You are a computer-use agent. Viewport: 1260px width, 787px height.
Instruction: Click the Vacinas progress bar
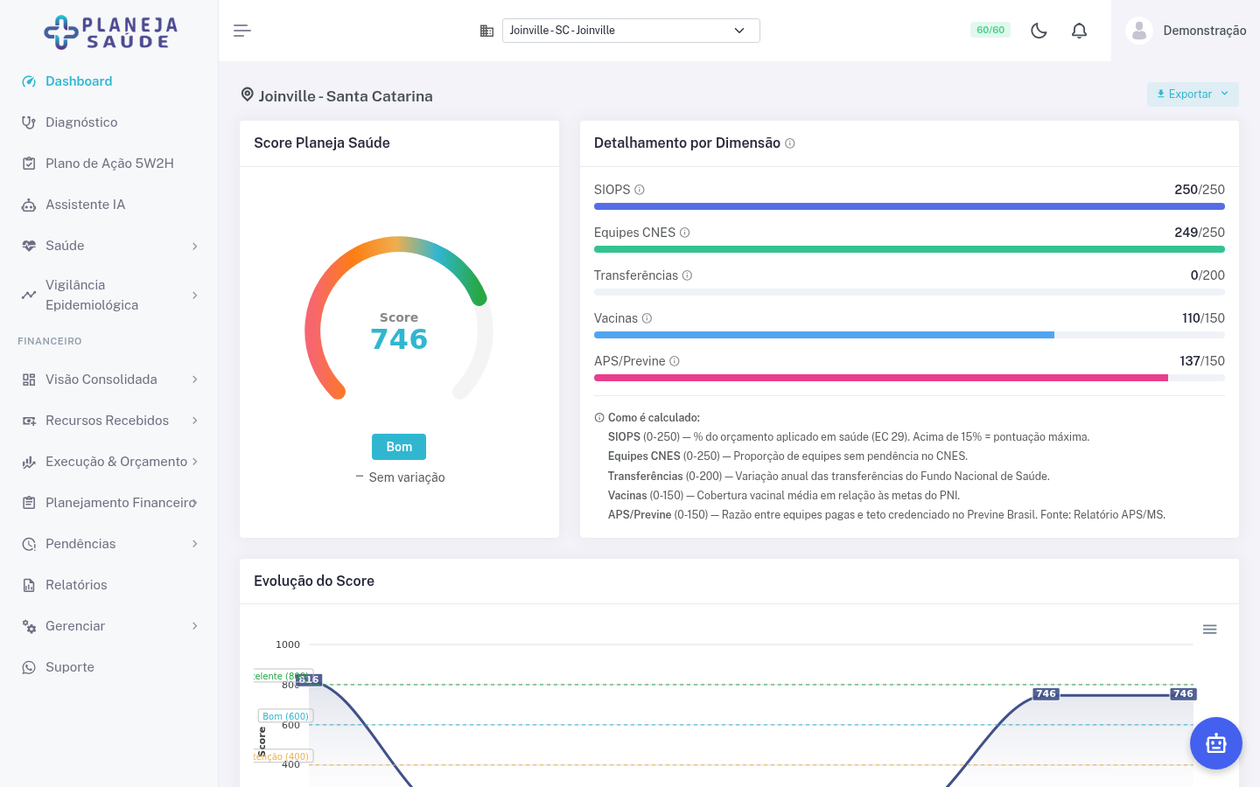click(909, 335)
